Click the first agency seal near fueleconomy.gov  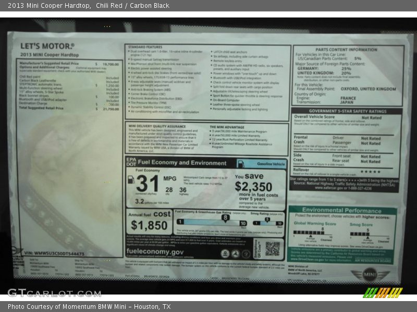point(225,254)
